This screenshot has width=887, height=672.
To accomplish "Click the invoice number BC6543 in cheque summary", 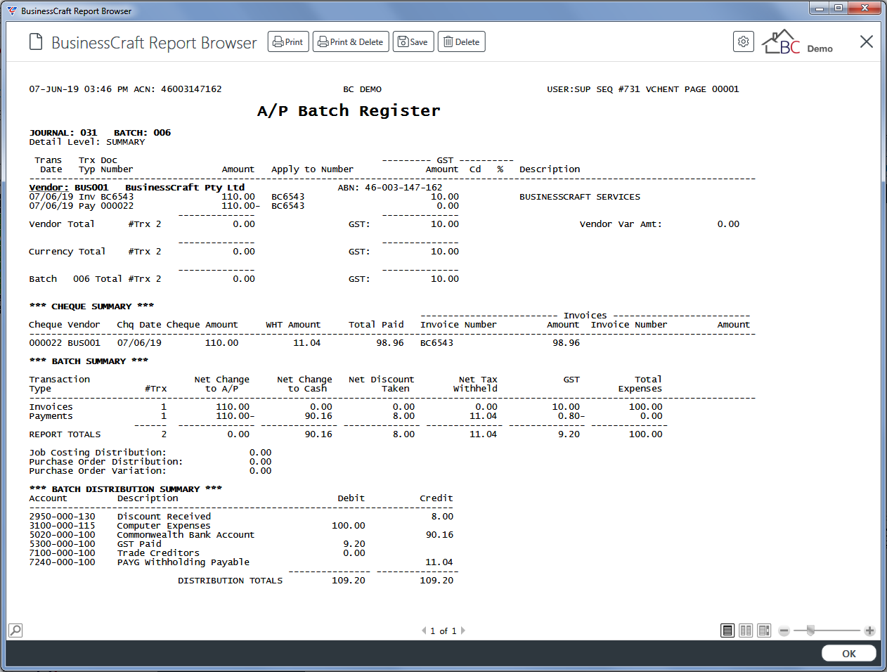I will click(x=436, y=343).
